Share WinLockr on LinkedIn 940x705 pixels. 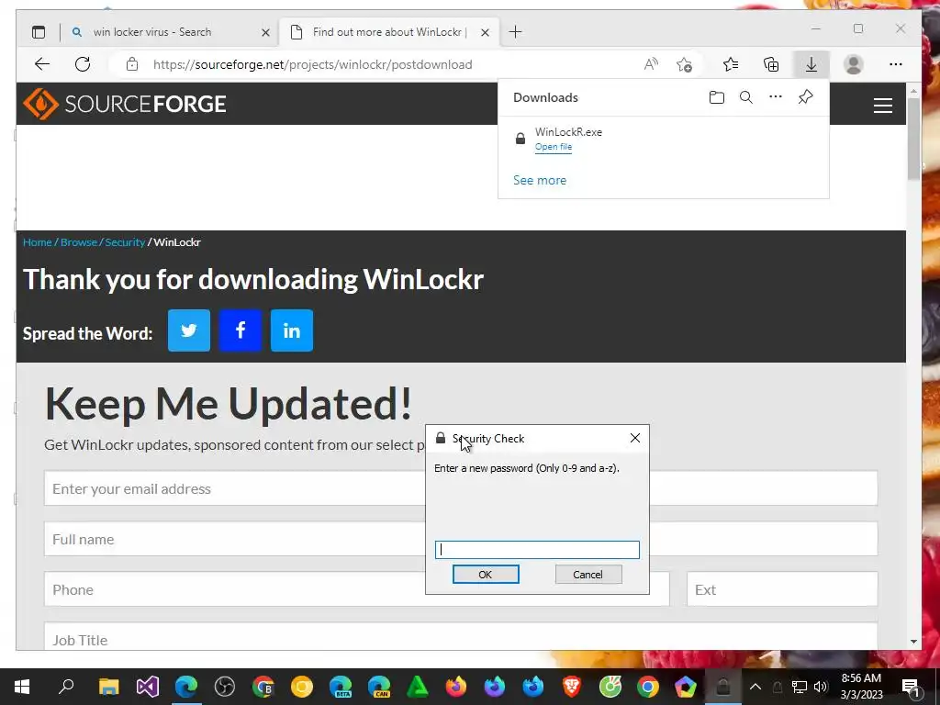tap(292, 330)
